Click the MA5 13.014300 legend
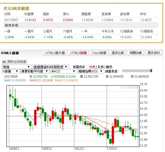The image size is (165, 152). [x=15, y=80]
